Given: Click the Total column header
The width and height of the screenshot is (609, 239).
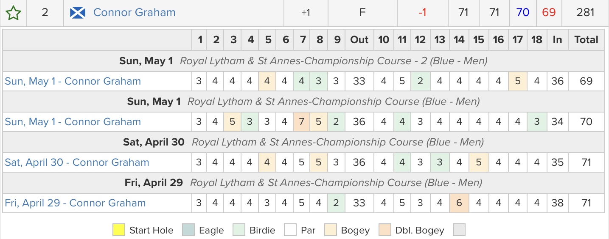Looking at the screenshot, I should [x=586, y=40].
